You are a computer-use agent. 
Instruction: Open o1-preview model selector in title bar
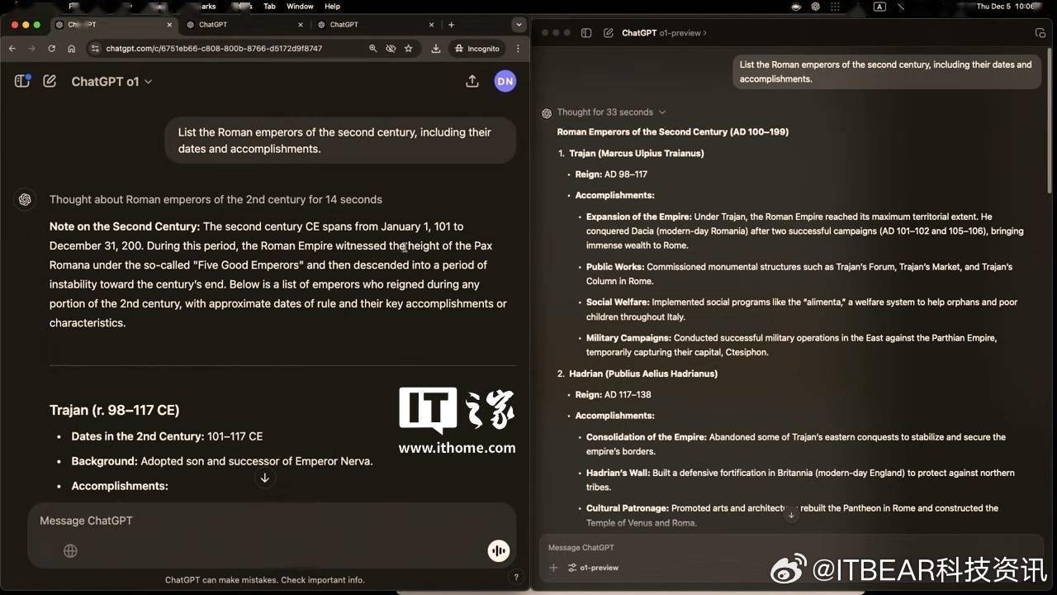664,33
